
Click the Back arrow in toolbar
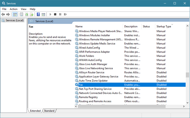pyautogui.click(x=3, y=14)
